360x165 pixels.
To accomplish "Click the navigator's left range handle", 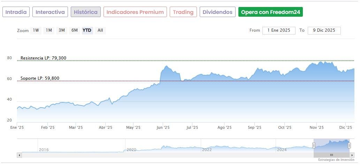I will pos(314,146).
